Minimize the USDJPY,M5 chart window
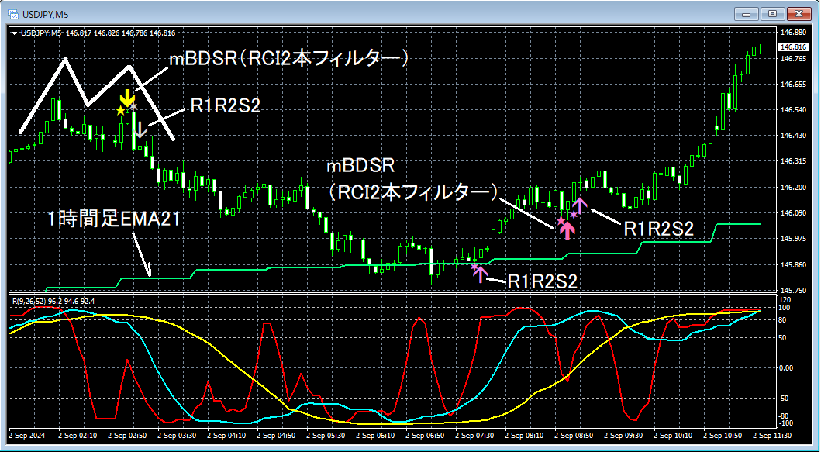 click(746, 13)
